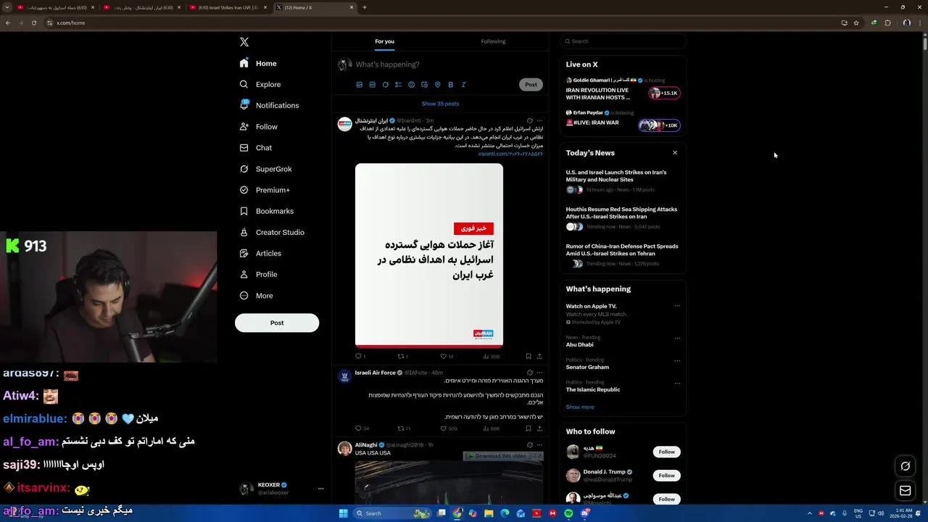Like the Israeli Air Force post
The width and height of the screenshot is (928, 522).
point(448,428)
